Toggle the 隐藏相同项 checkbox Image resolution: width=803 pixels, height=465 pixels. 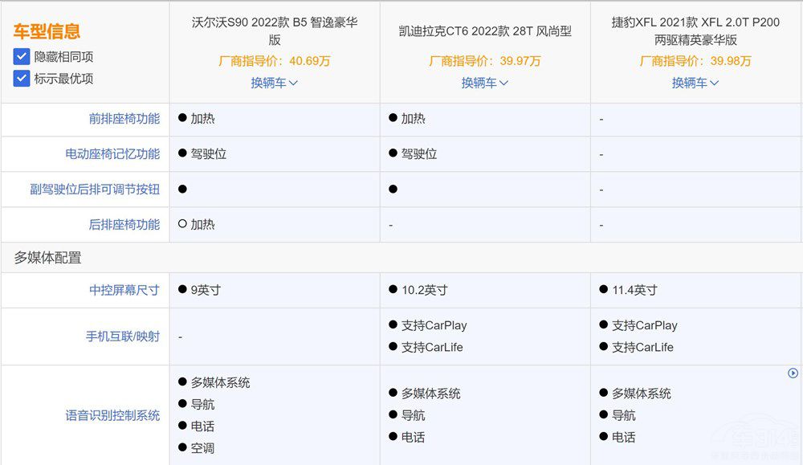click(x=22, y=57)
